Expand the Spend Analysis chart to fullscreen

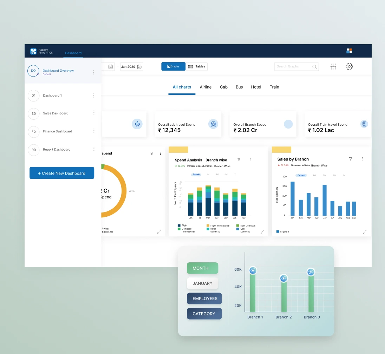(x=262, y=232)
